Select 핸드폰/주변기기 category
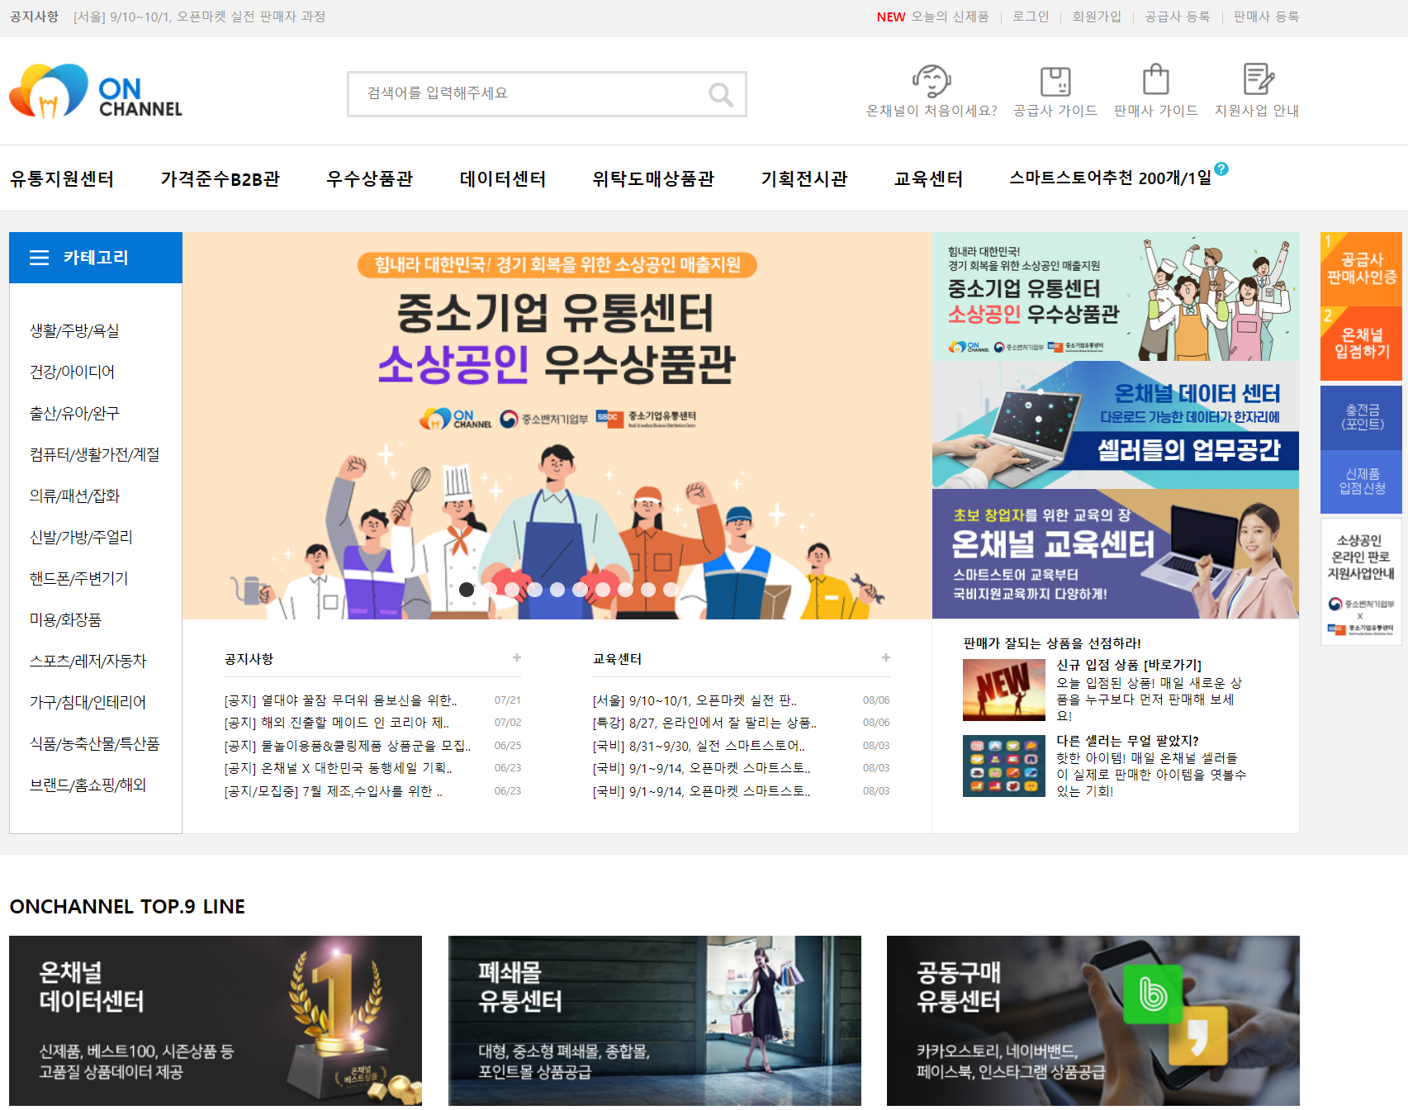This screenshot has width=1408, height=1110. pos(78,578)
